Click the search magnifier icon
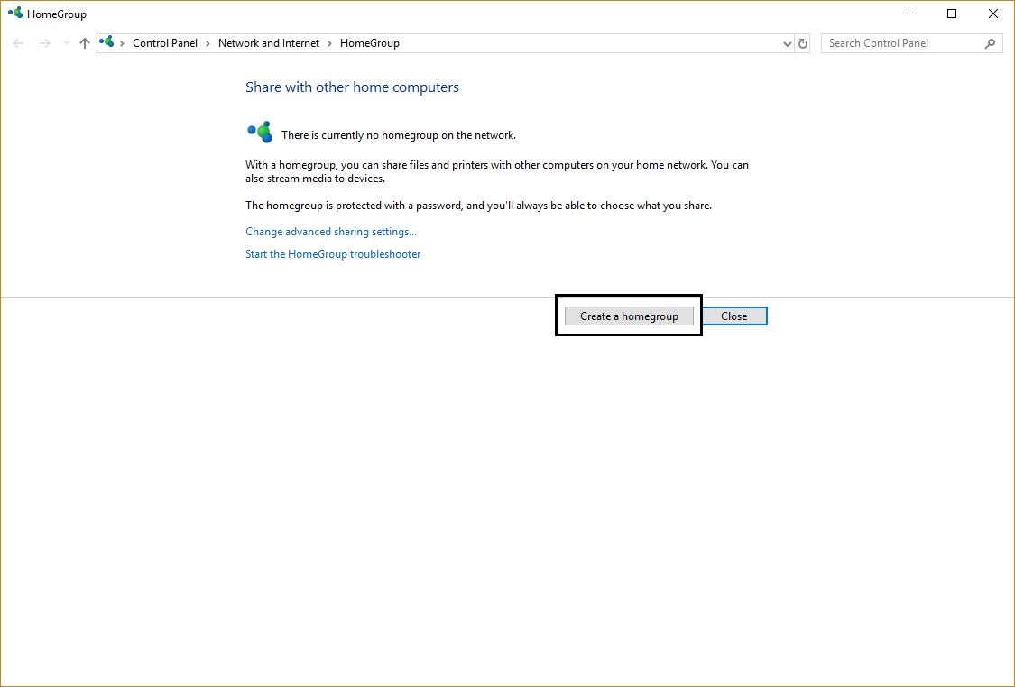The height and width of the screenshot is (687, 1015). (x=990, y=43)
